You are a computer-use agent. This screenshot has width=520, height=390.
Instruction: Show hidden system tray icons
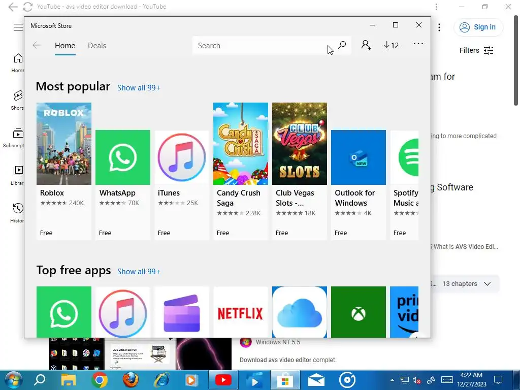point(392,380)
